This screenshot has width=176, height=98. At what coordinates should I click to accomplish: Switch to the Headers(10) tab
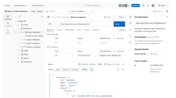(70, 30)
